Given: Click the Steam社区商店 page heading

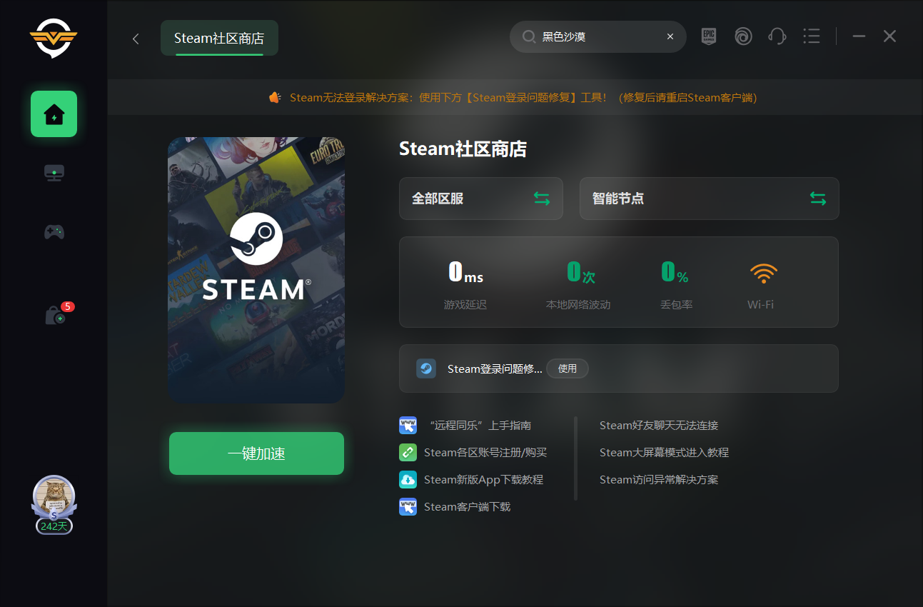Looking at the screenshot, I should click(x=463, y=149).
